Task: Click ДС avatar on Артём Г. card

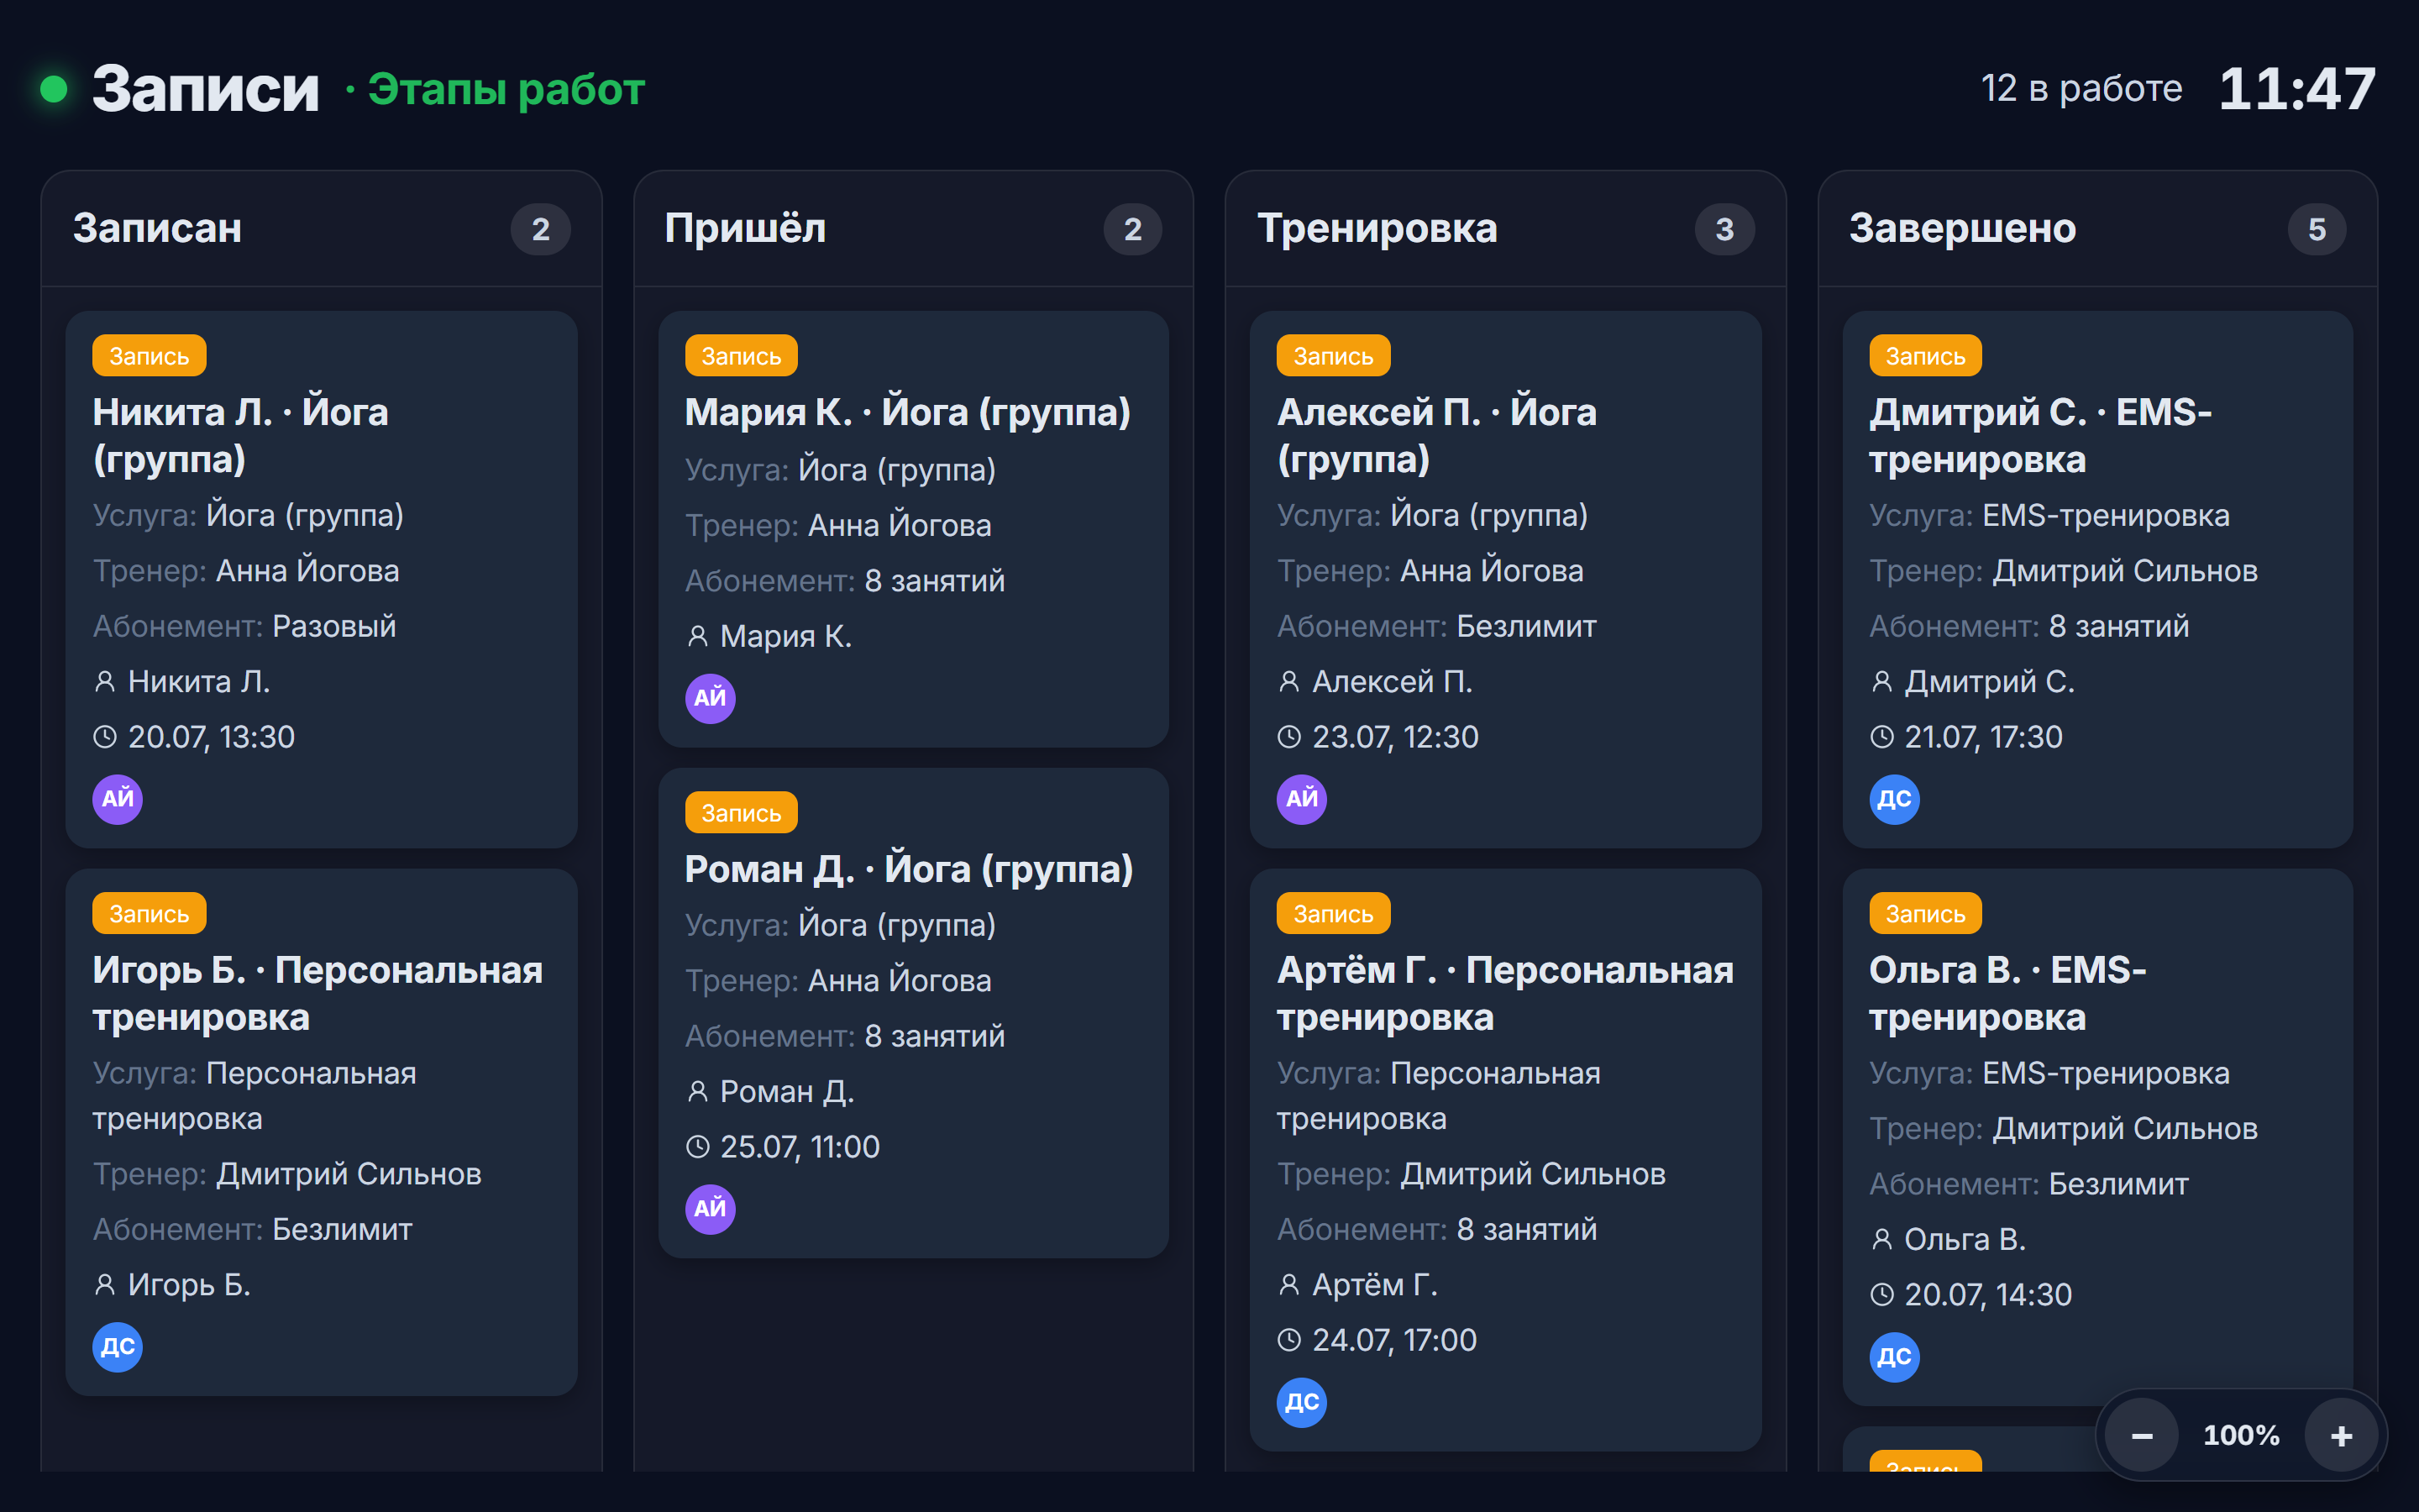Action: click(1301, 1402)
